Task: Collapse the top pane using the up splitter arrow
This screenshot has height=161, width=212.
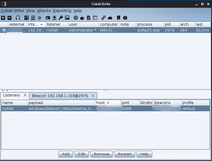Action: coord(3,90)
